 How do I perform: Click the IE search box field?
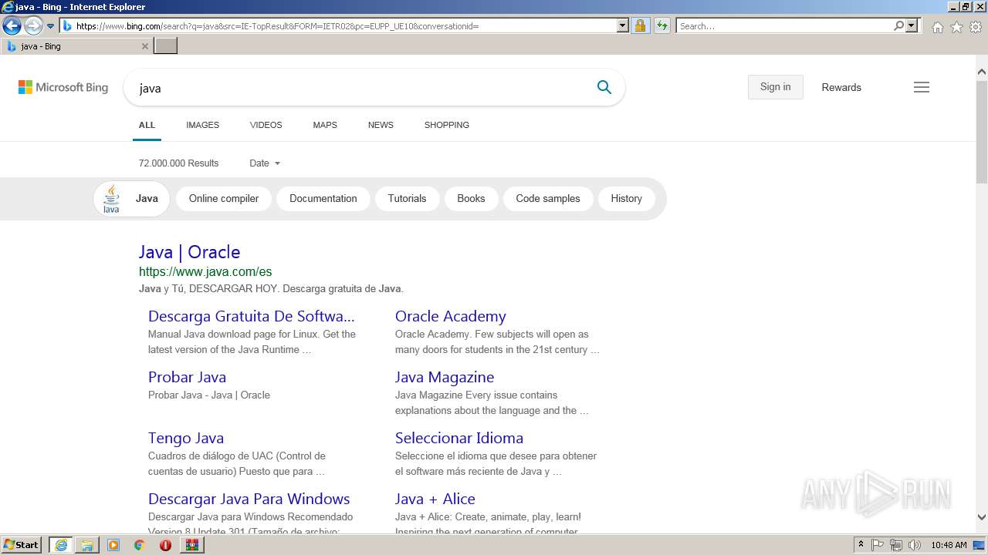tap(783, 26)
